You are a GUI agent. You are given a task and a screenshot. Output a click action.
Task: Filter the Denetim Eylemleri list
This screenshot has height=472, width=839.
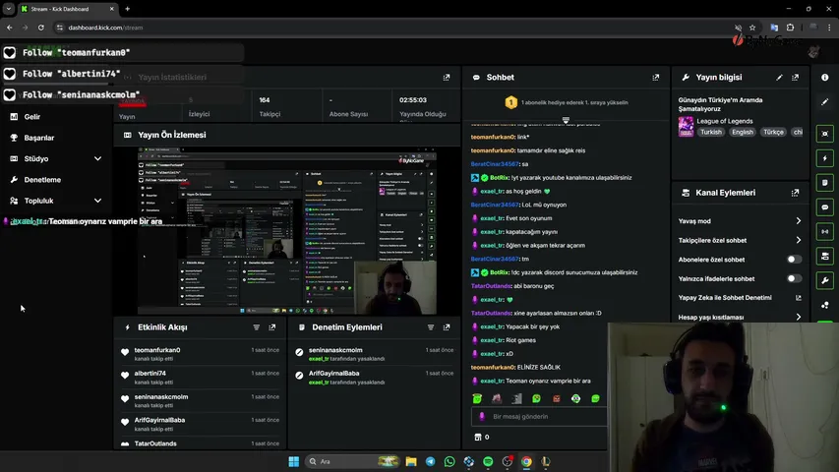pos(431,327)
